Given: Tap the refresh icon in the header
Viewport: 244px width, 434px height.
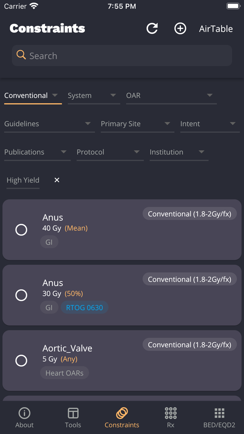Looking at the screenshot, I should (x=152, y=29).
